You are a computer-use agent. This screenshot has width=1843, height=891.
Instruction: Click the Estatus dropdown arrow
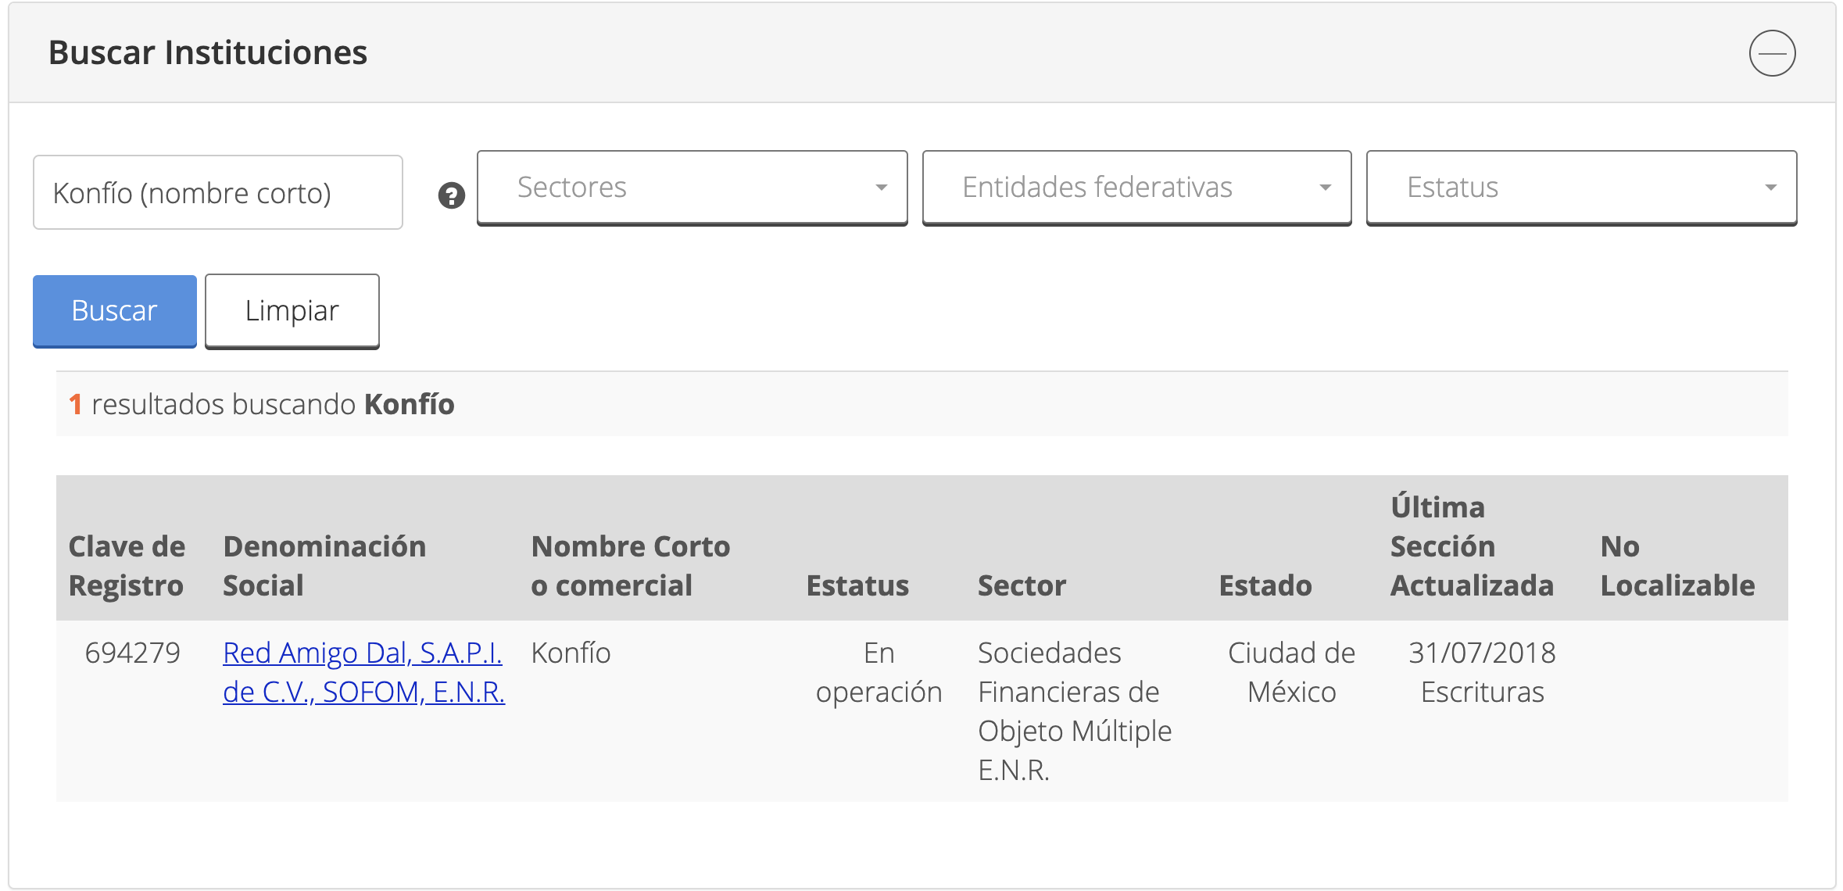(1771, 188)
